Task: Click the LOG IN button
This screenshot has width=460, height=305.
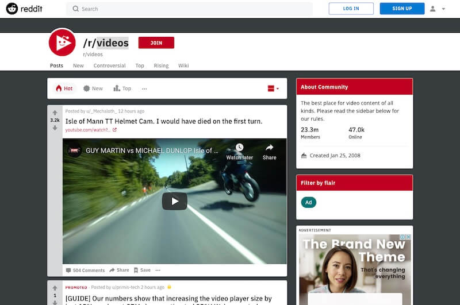Action: coord(351,9)
